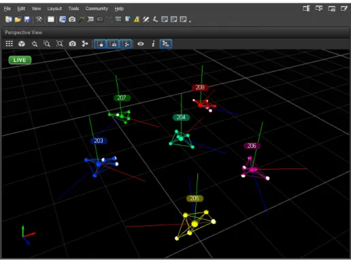Viewport: 351px width, 260px height.
Task: Open the Tools menu
Action: tap(73, 9)
